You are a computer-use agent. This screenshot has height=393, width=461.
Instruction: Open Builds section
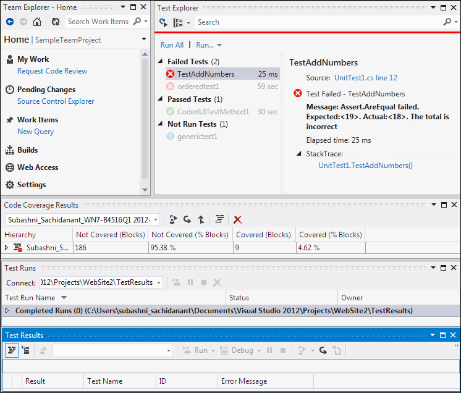point(28,150)
